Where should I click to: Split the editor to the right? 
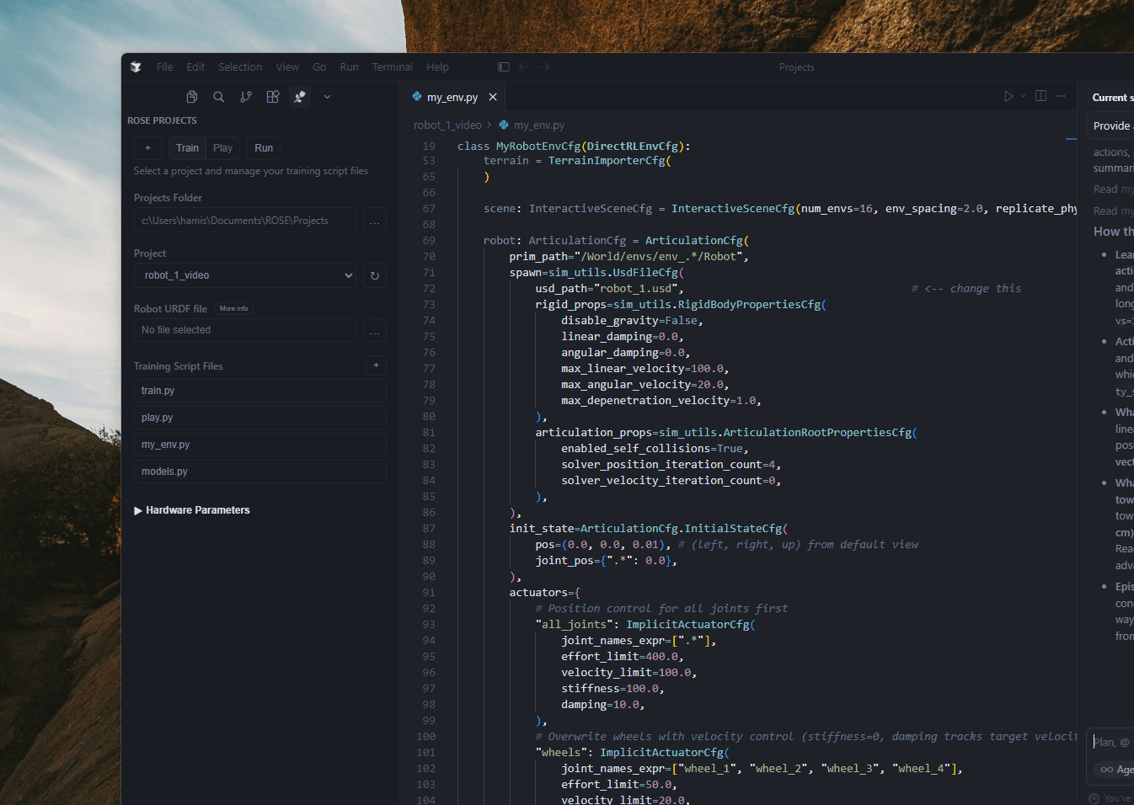(1040, 96)
